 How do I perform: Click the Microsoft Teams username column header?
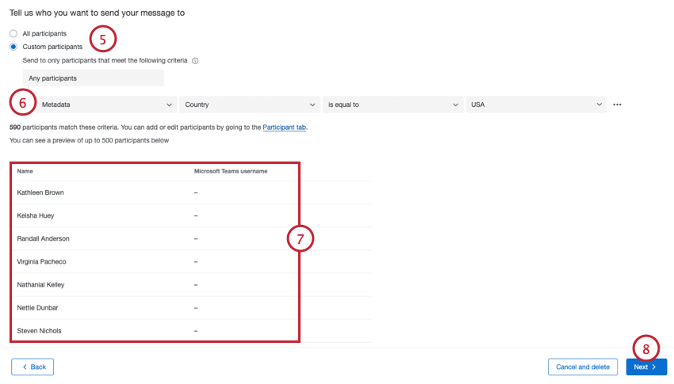[x=231, y=171]
